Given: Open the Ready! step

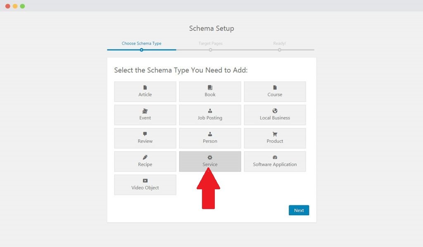Looking at the screenshot, I should click(x=280, y=43).
